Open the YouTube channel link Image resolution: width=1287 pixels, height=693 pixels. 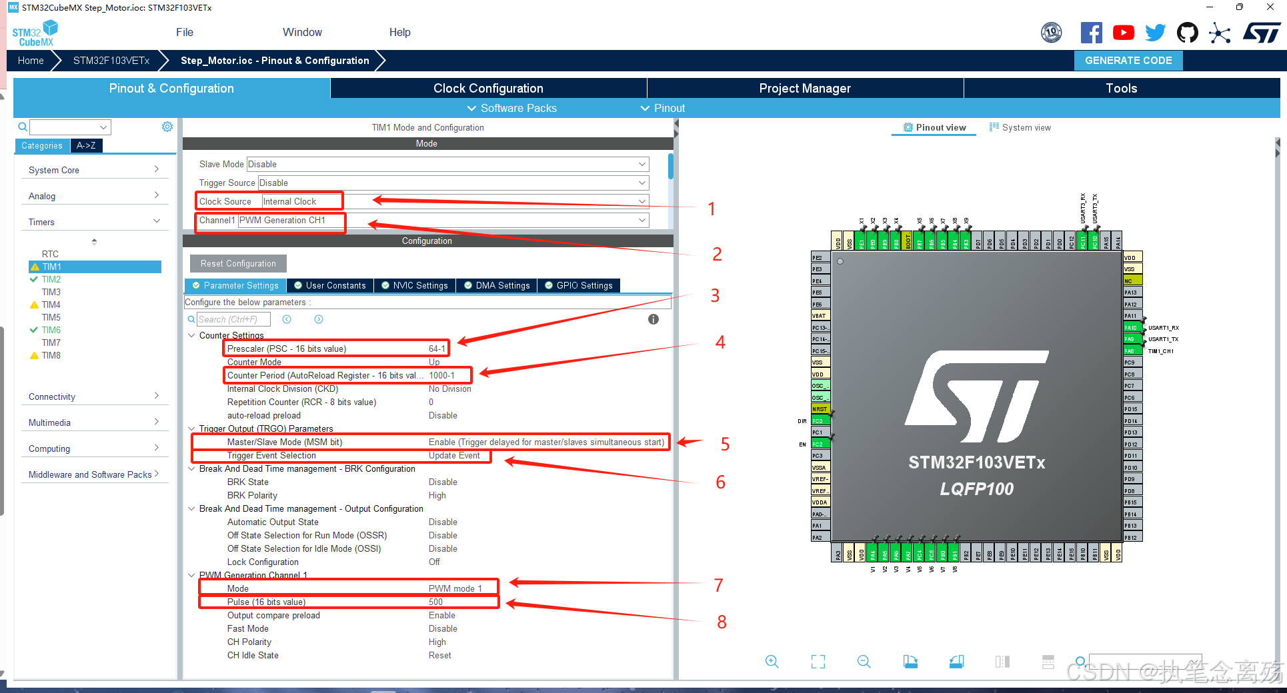pos(1124,31)
